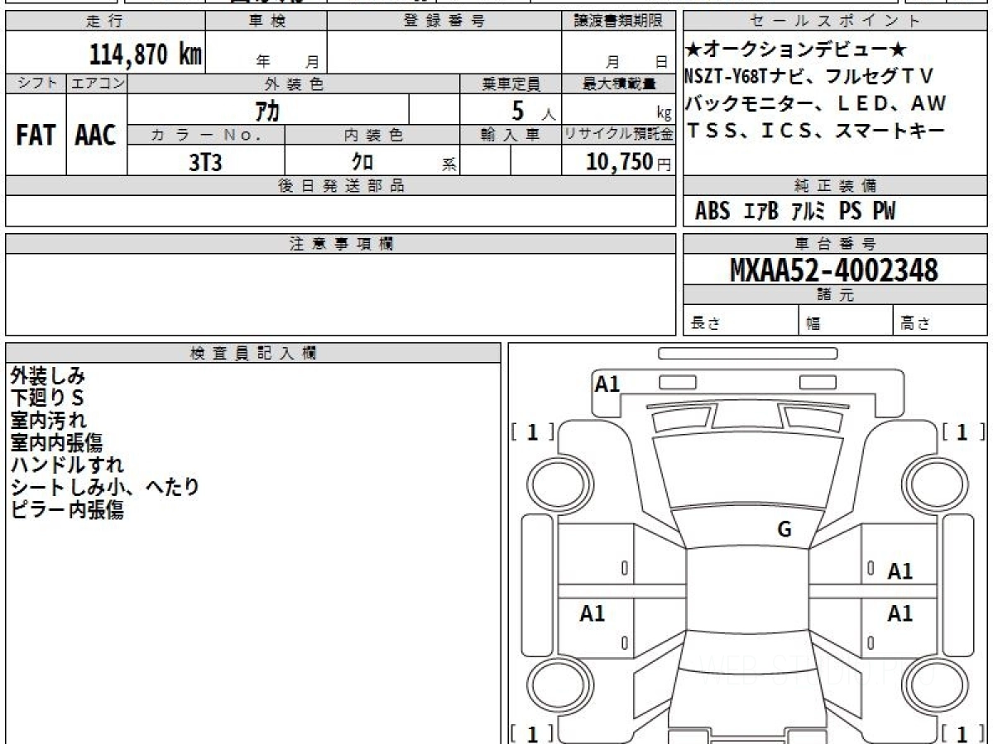Click the エアB equipment label
The image size is (993, 744).
[760, 212]
